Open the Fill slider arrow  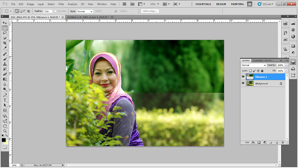[286, 71]
